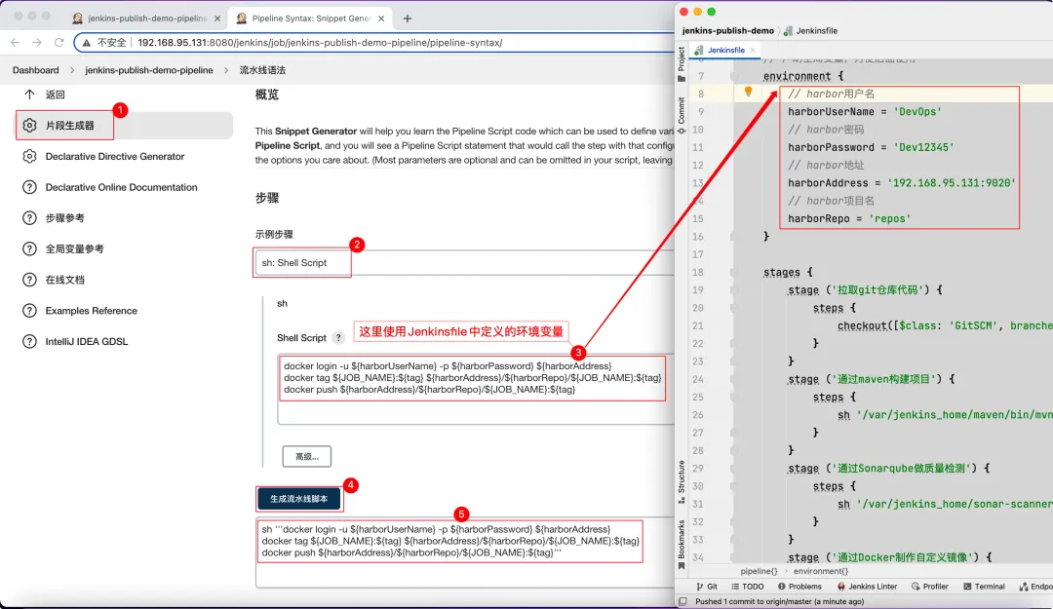Click the status bar tool windows icon
This screenshot has height=609, width=1053.
pyautogui.click(x=682, y=601)
